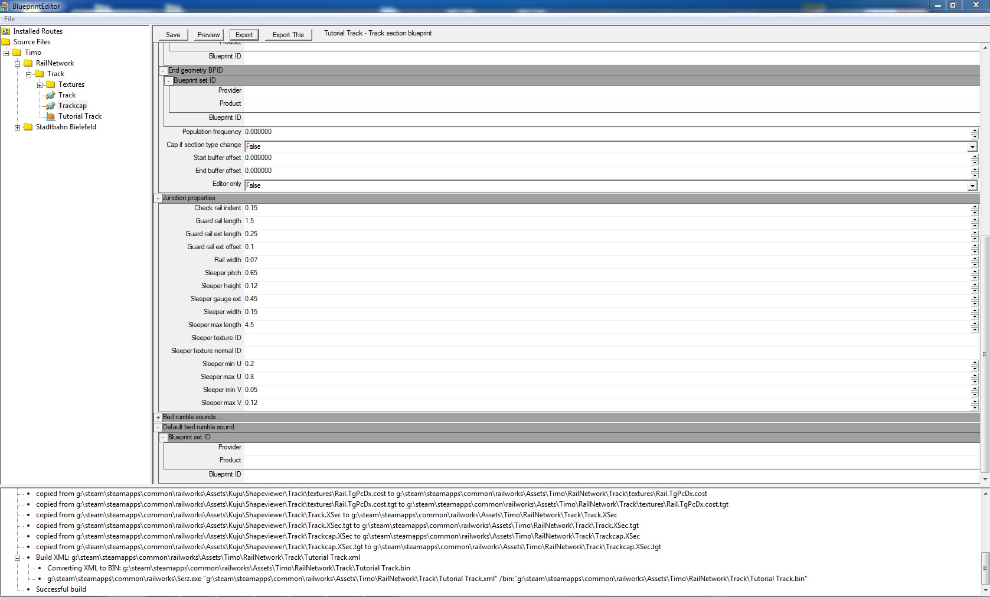Collapse the Timo tree node
Image resolution: width=990 pixels, height=597 pixels.
6,53
